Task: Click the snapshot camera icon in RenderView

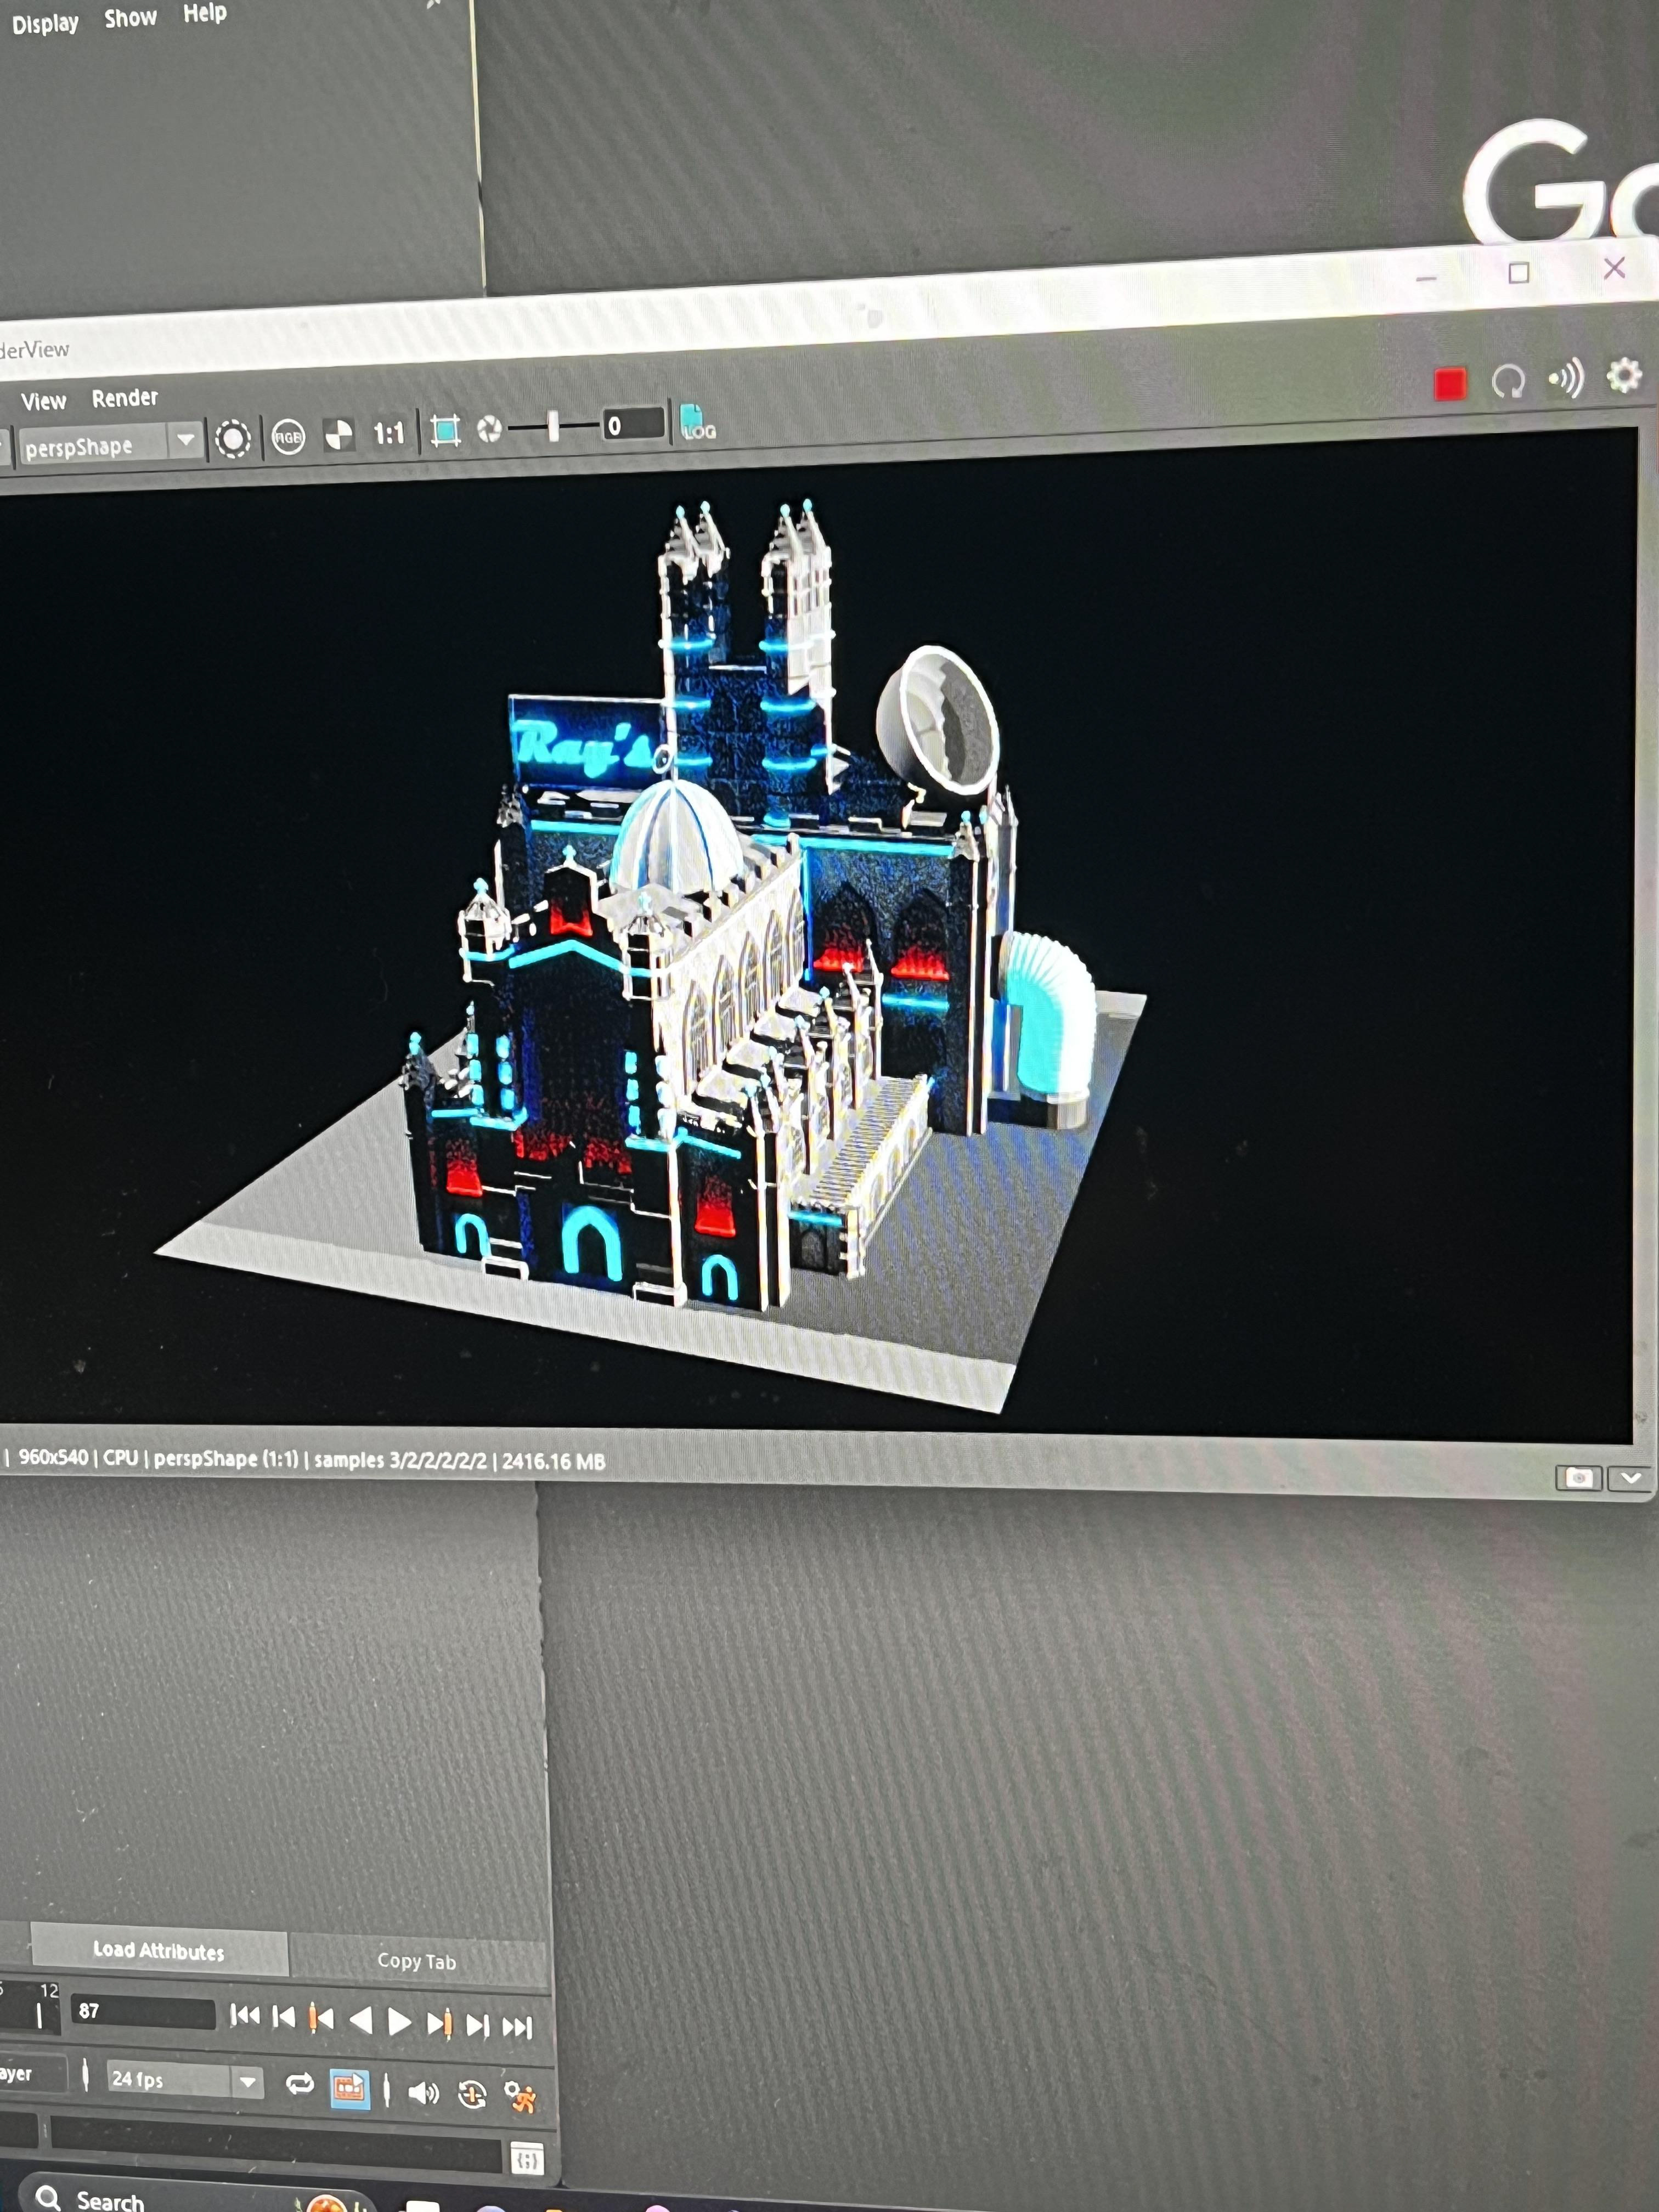Action: [1578, 1478]
